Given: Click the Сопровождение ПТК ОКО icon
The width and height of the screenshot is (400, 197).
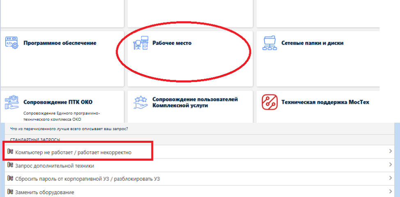Looking at the screenshot, I should [12, 102].
